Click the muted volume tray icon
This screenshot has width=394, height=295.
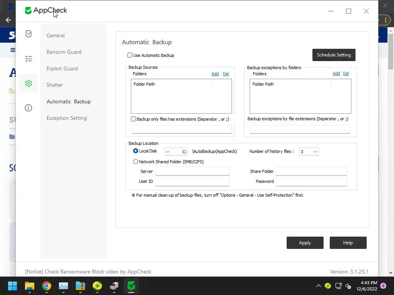tap(348, 286)
